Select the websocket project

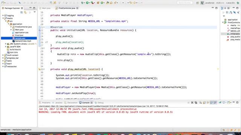(12, 66)
